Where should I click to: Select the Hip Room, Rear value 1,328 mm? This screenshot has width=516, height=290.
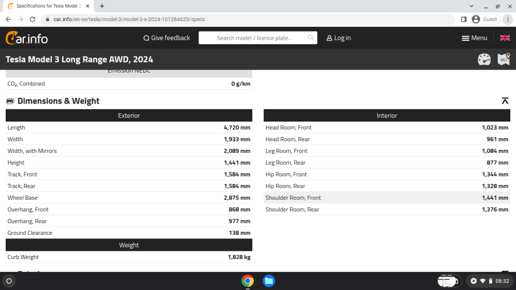(495, 186)
